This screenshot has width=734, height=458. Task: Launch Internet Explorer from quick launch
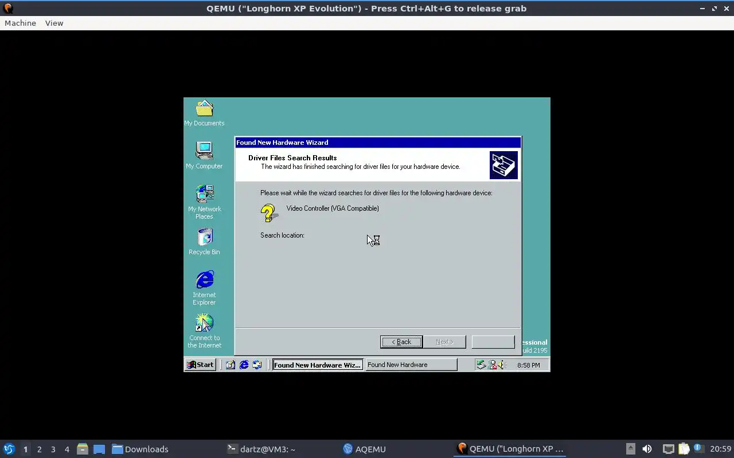244,365
